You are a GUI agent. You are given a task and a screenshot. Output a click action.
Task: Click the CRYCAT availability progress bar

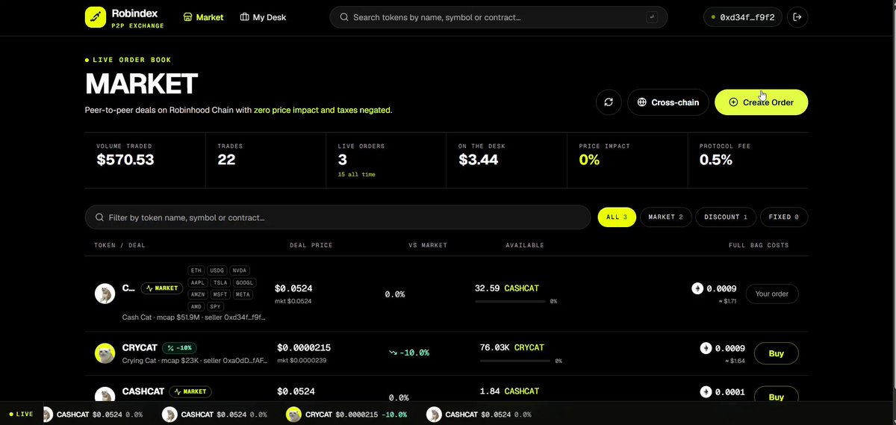point(513,361)
